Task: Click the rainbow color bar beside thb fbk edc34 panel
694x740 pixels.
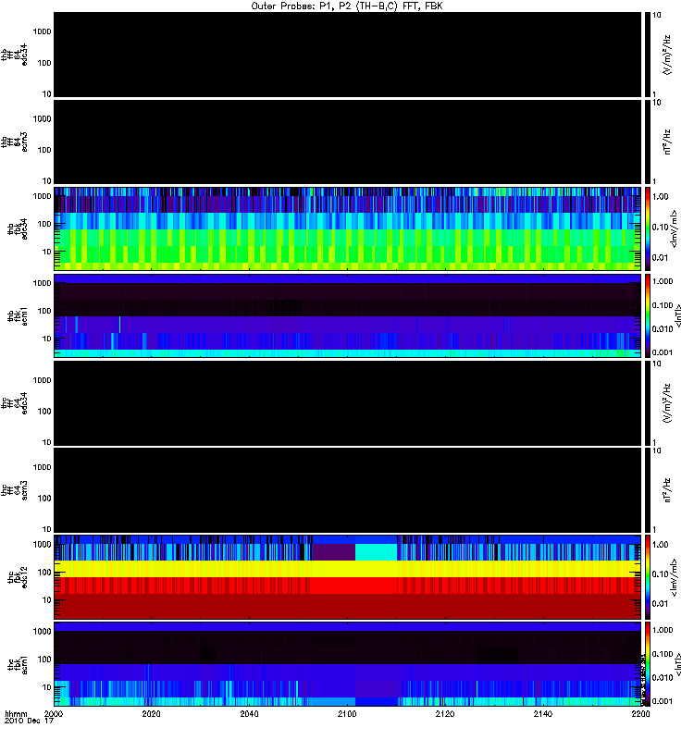Action: (x=648, y=228)
